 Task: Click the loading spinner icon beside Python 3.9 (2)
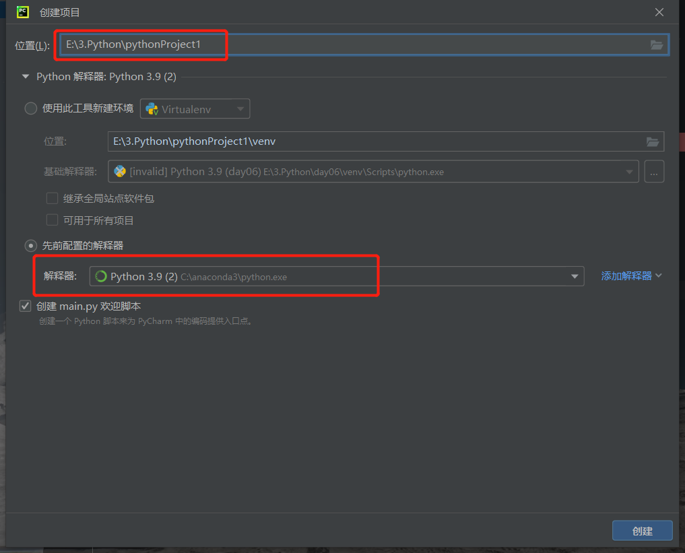click(101, 276)
